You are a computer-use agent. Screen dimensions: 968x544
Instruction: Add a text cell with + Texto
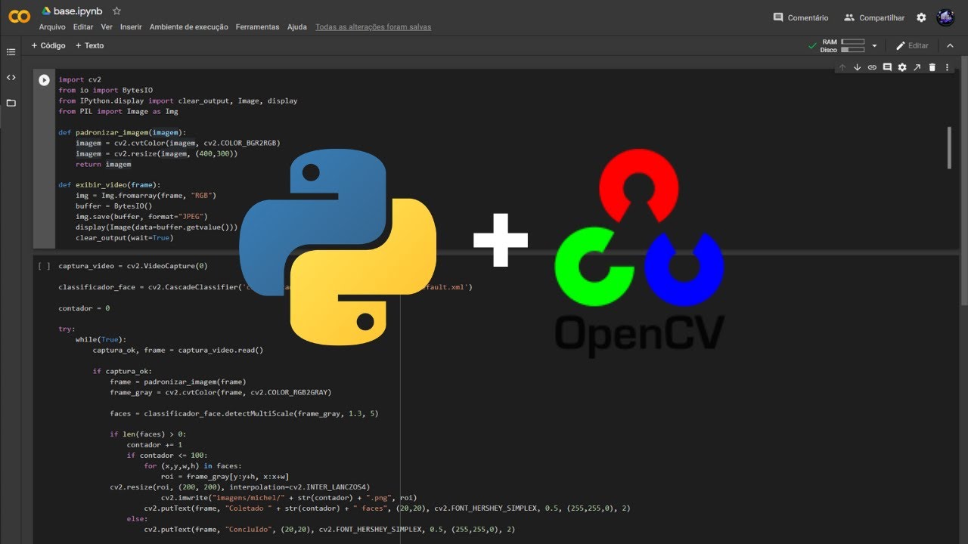[x=89, y=45]
